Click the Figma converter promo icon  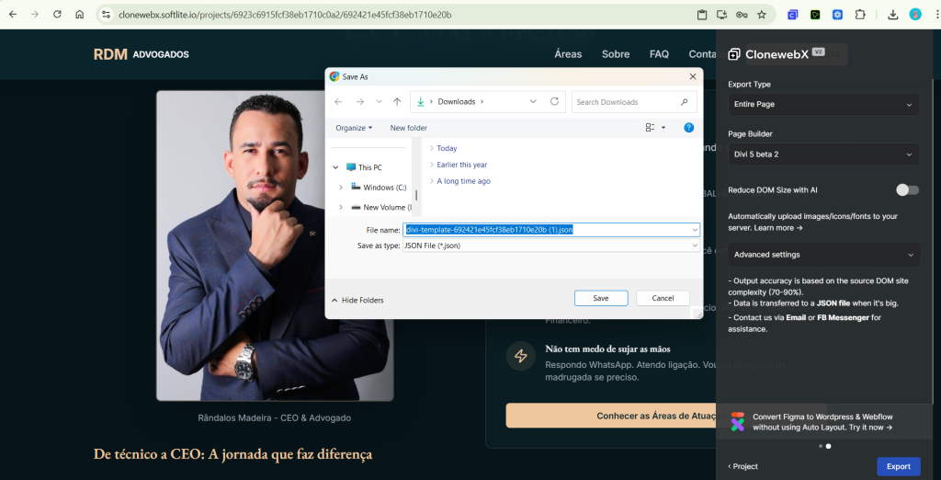(738, 421)
